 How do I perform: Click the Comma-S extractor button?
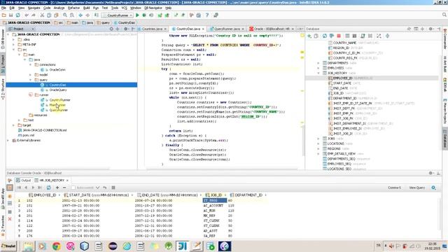394,188
